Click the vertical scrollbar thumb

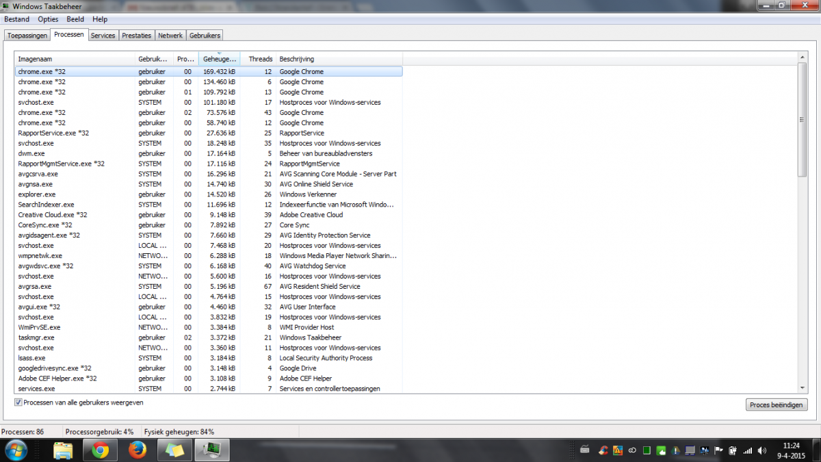click(803, 120)
